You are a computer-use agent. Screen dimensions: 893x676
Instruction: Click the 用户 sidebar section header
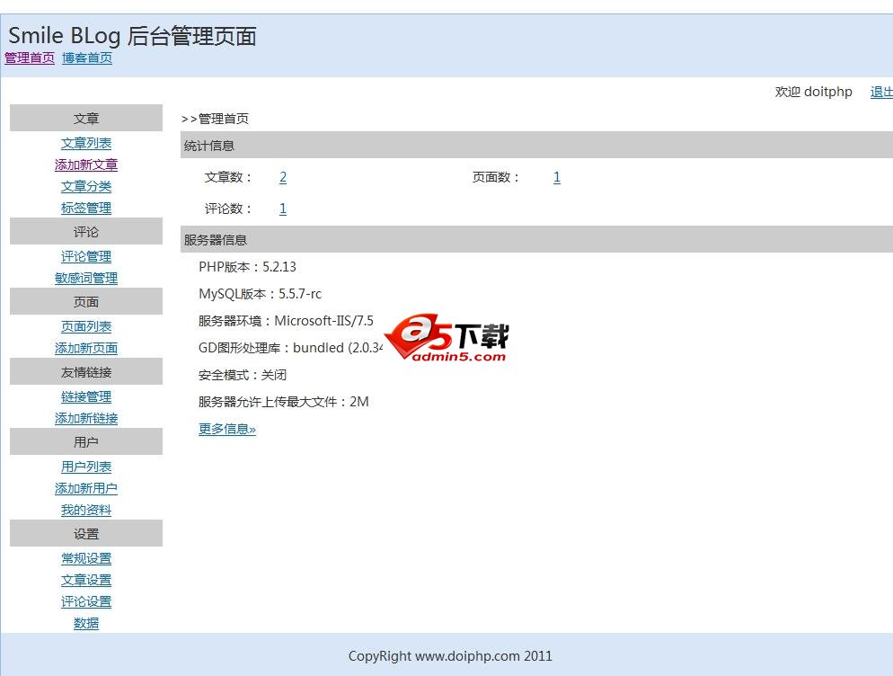86,441
